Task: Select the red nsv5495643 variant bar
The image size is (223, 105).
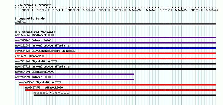Action: 118,85
